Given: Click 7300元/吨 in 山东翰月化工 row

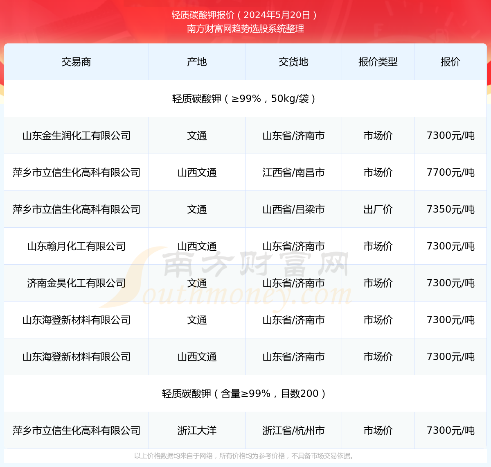Looking at the screenshot, I should tap(450, 246).
